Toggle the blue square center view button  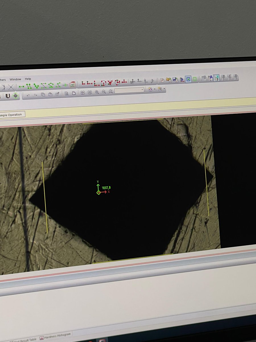click(188, 79)
